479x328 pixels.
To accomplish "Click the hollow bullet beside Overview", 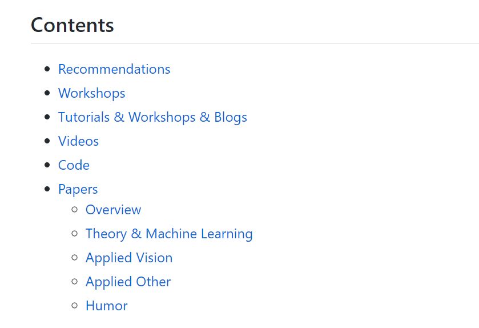I will pyautogui.click(x=75, y=210).
